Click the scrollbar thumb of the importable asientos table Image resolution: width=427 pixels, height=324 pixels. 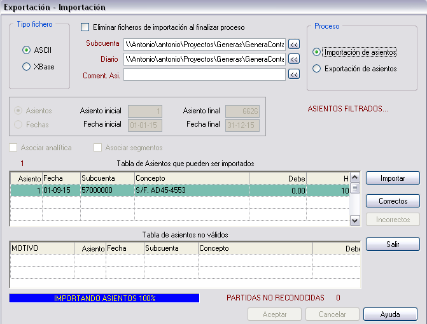[354, 188]
